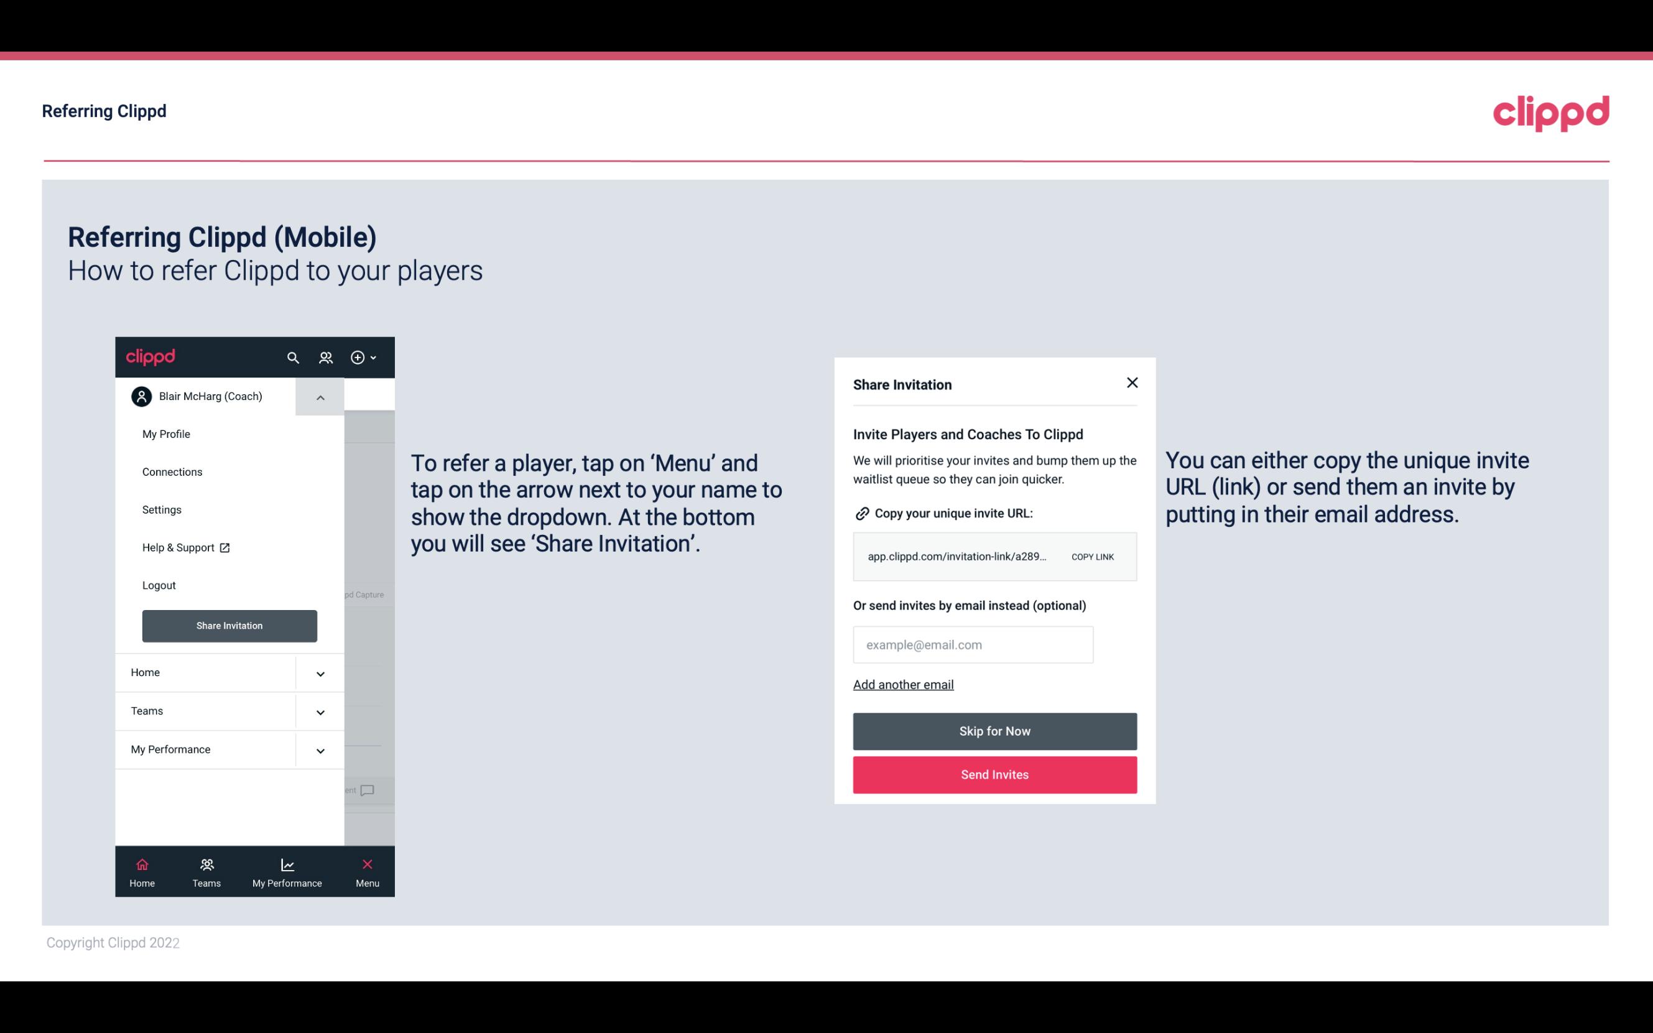Expand the Teams section dropdown arrow

320,711
